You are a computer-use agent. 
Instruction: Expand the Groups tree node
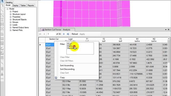pyautogui.click(x=11, y=22)
